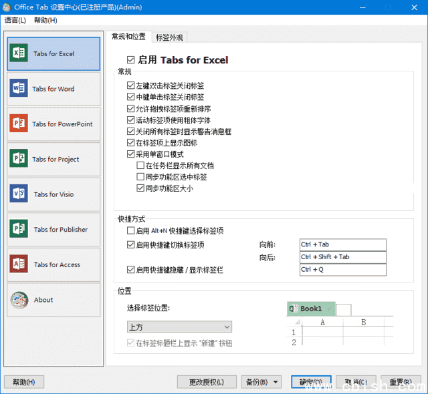Click the Book1 preview tab
Viewport: 428px width, 394px height.
click(x=311, y=309)
